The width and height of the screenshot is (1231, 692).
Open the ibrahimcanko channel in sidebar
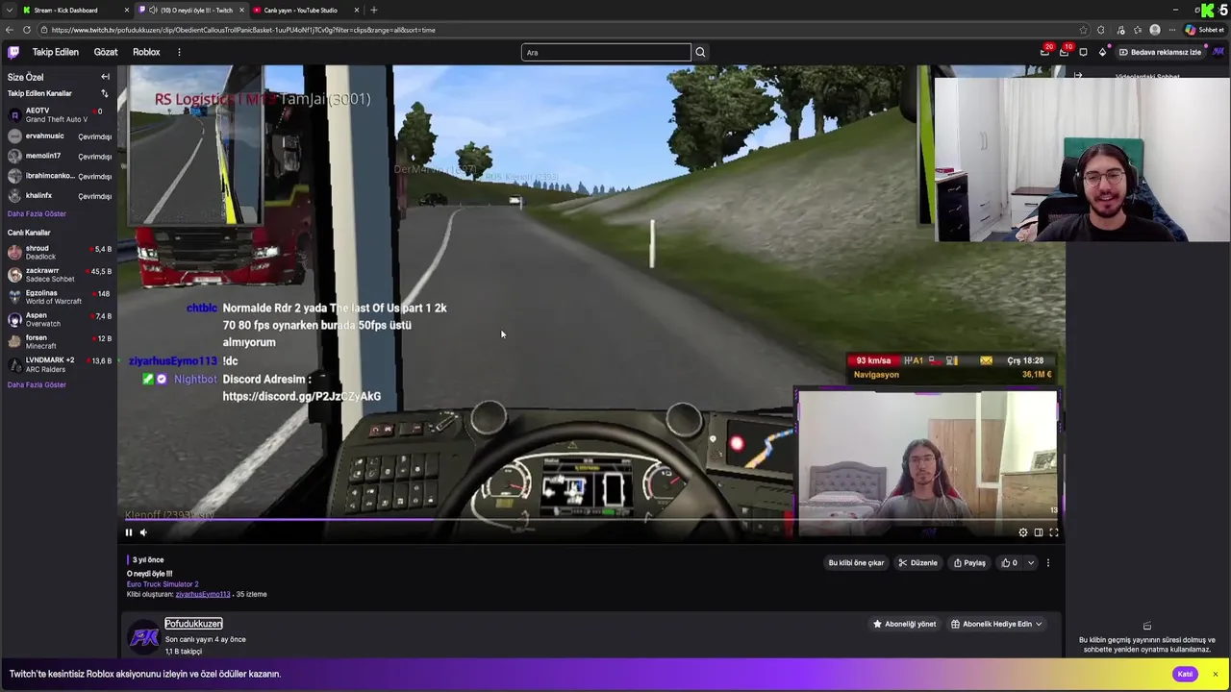click(59, 176)
